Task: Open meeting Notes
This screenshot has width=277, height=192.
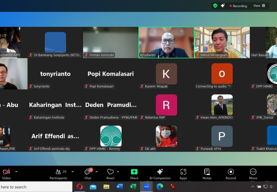Action: (207, 174)
